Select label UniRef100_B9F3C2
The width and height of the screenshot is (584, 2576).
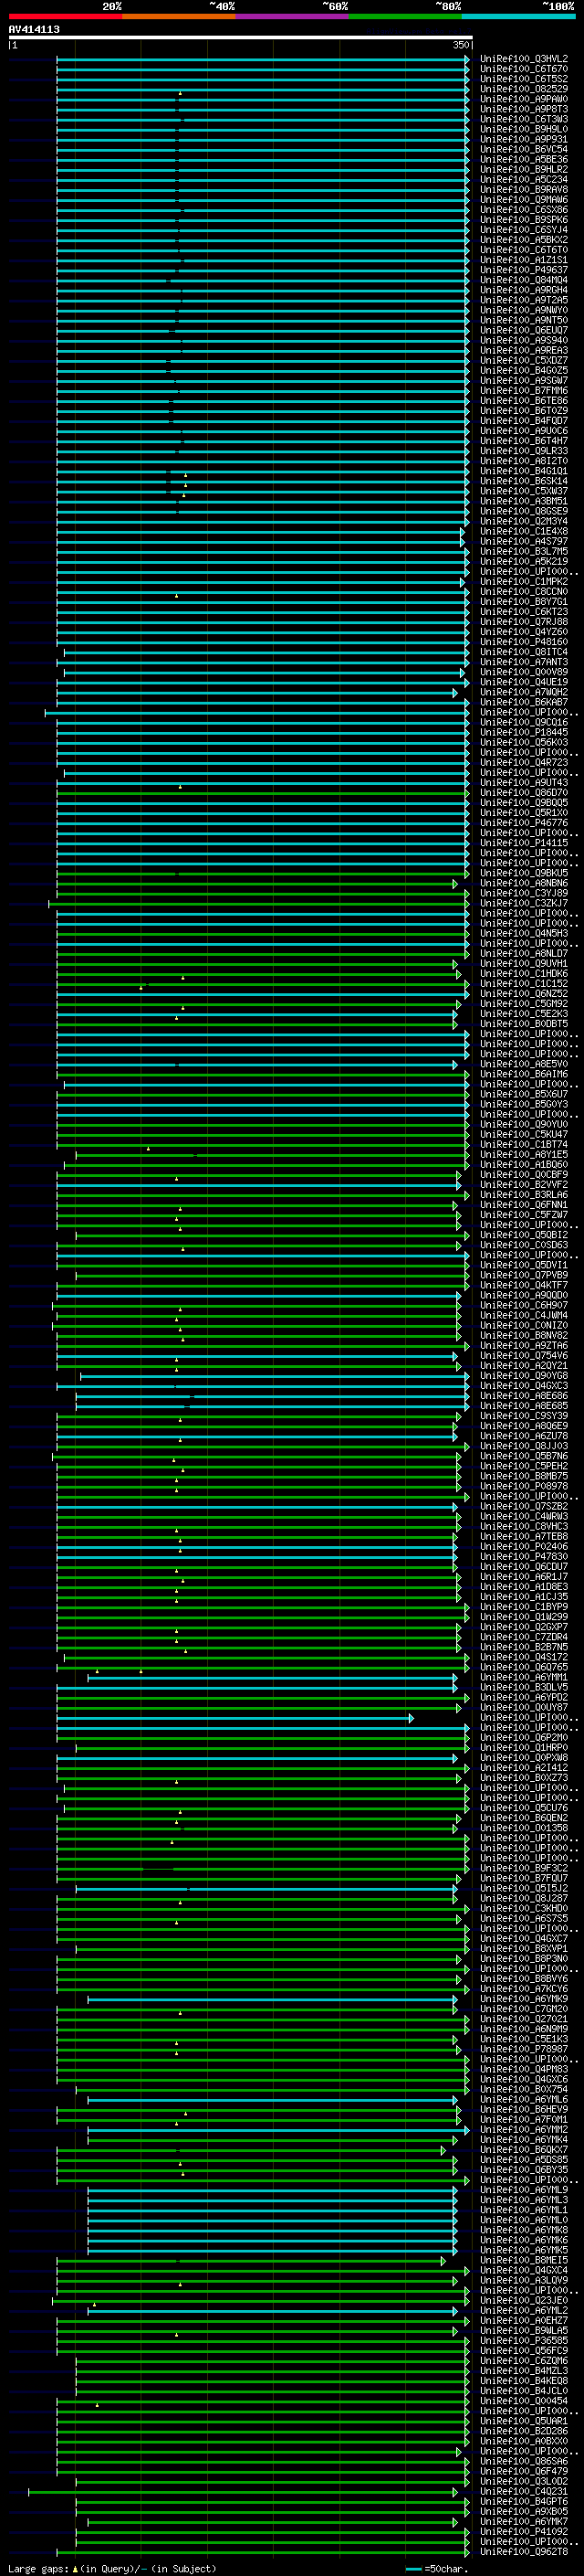524,1868
